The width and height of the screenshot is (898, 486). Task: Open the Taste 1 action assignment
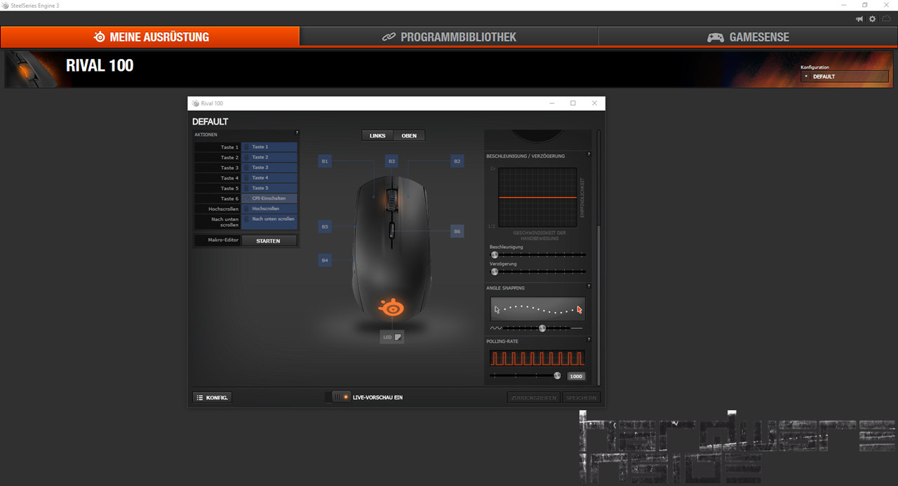269,147
